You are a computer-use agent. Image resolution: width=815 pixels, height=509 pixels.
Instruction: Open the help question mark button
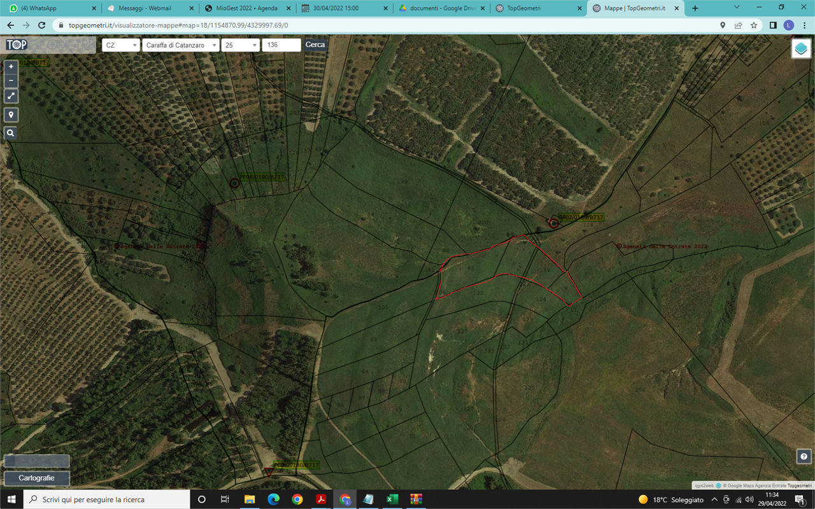pyautogui.click(x=804, y=456)
